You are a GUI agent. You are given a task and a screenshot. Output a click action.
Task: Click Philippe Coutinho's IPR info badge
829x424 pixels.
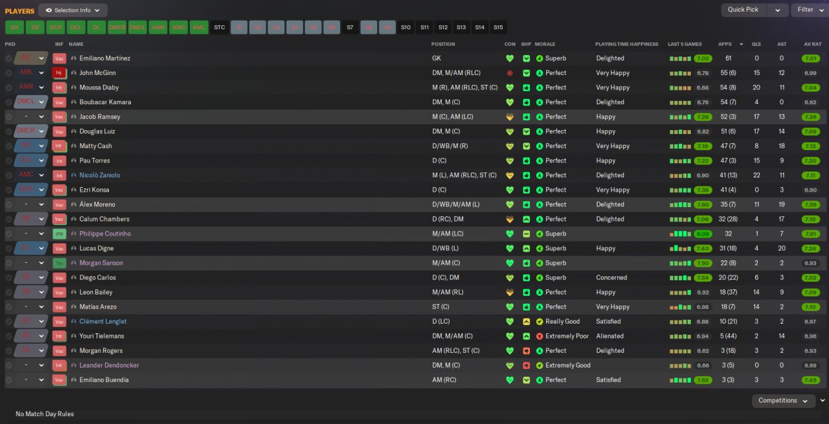coord(59,234)
